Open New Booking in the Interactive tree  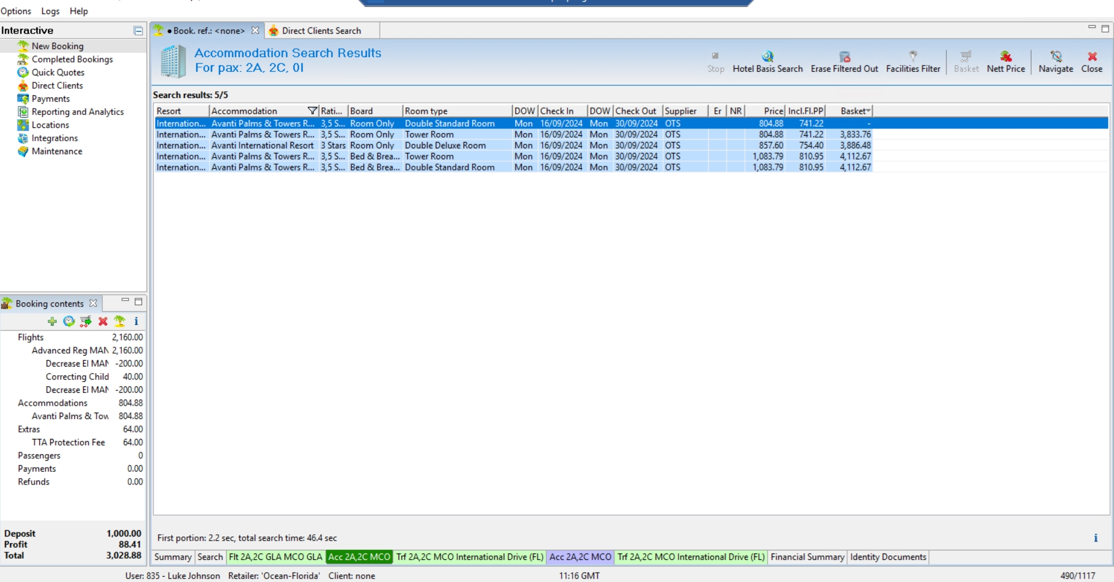[57, 46]
